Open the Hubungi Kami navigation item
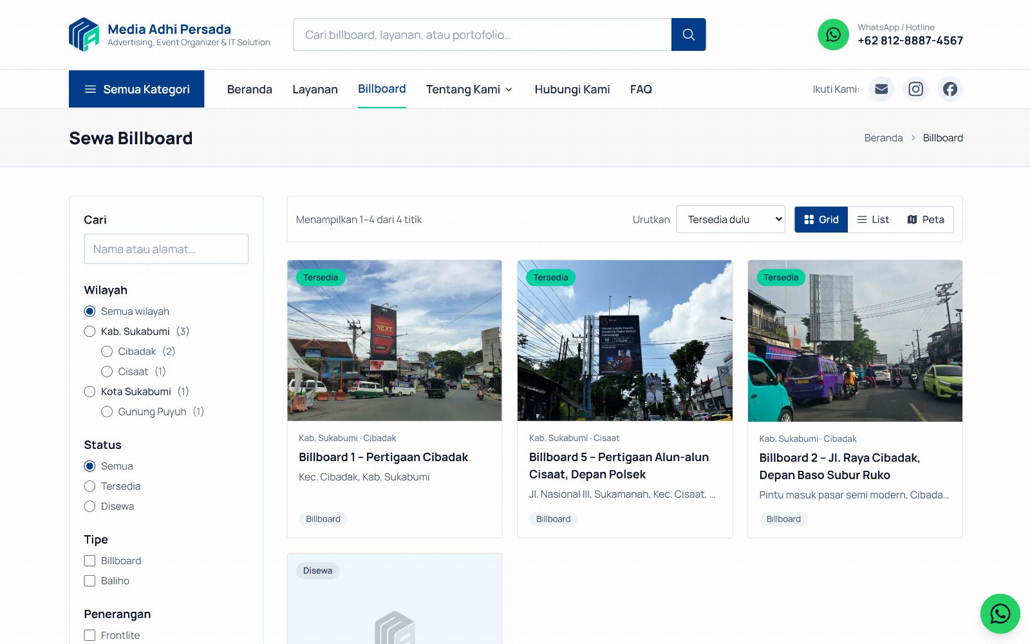This screenshot has width=1030, height=644. point(572,90)
